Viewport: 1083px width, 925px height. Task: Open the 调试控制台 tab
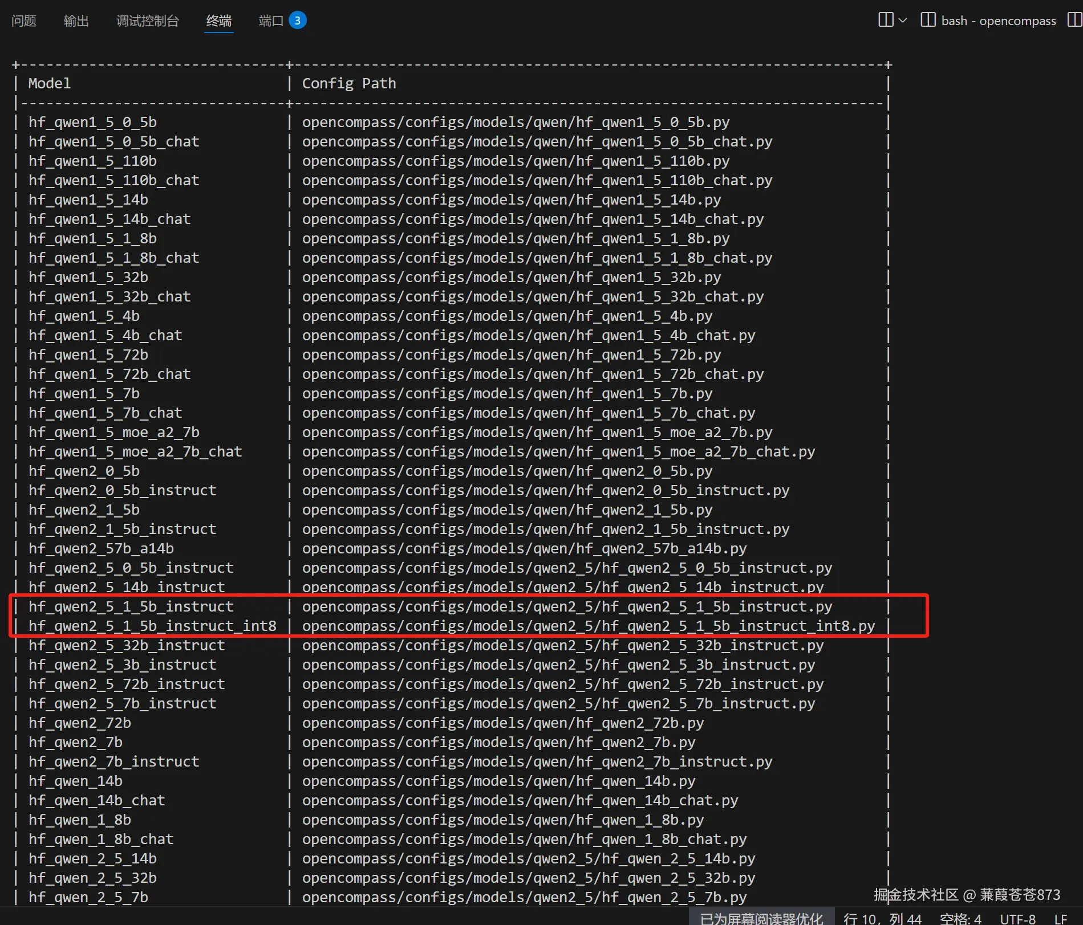click(x=148, y=21)
